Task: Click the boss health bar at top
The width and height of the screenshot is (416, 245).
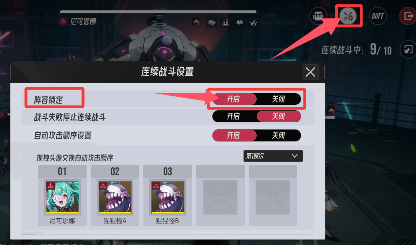Action: click(x=158, y=12)
